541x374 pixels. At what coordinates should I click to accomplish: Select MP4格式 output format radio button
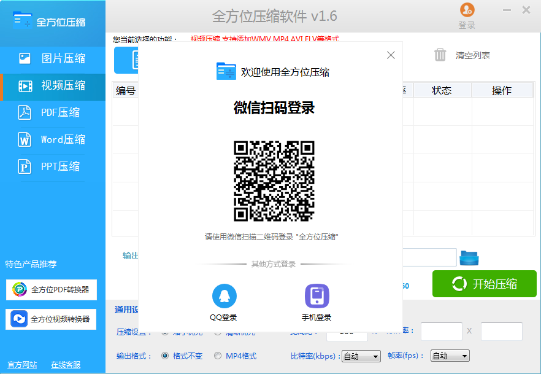pyautogui.click(x=218, y=356)
